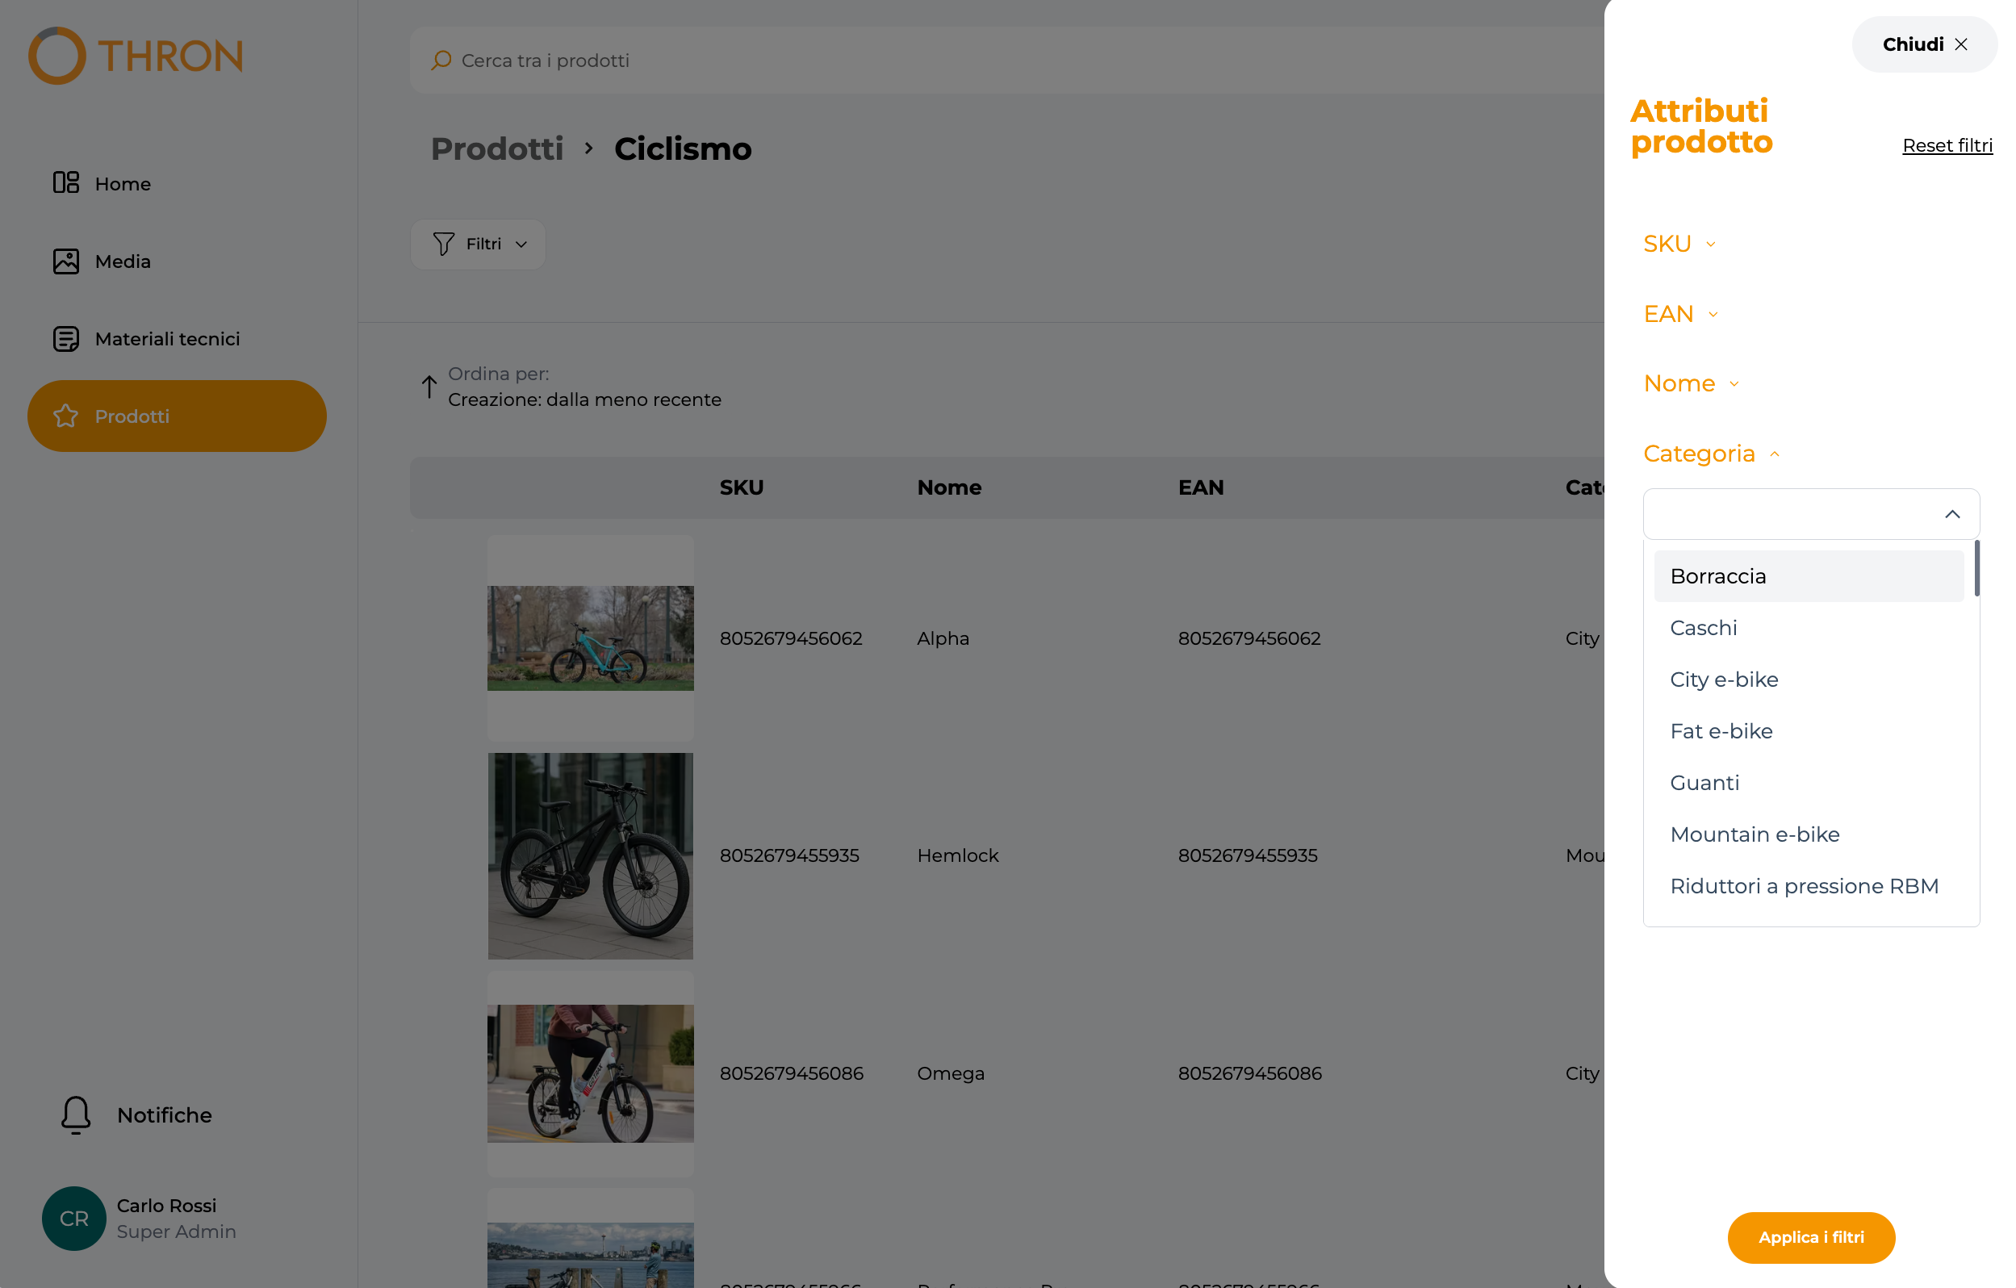
Task: Click the Alpha product name
Action: tap(943, 638)
